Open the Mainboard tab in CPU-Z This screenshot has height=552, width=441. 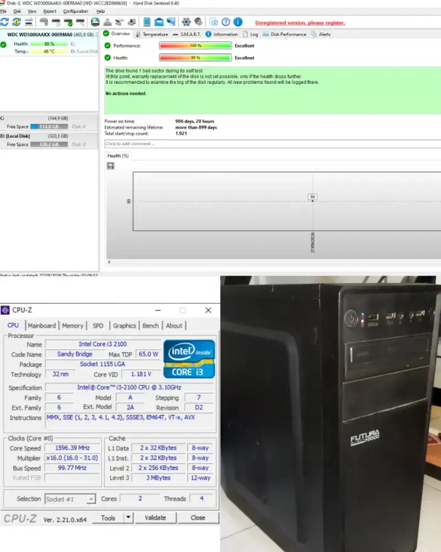41,326
